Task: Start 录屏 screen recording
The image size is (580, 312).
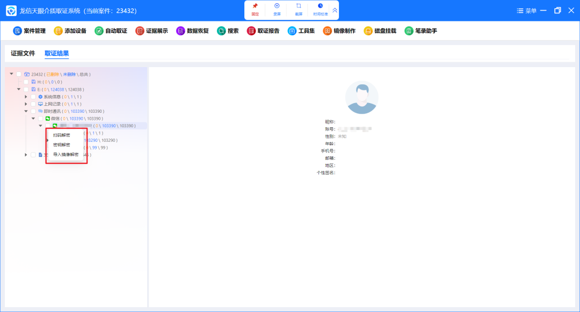Action: click(x=277, y=10)
